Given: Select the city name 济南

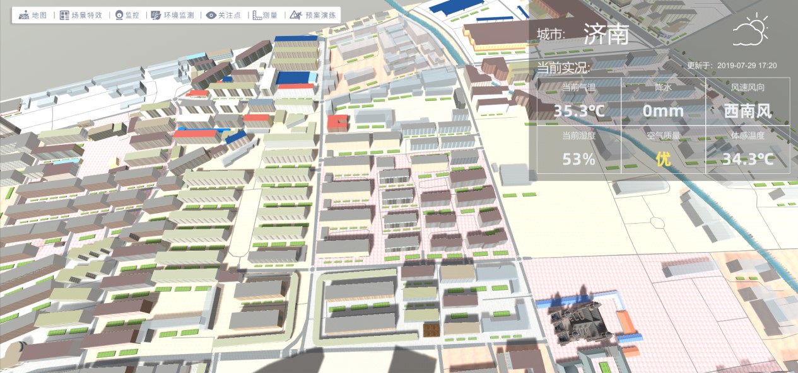Looking at the screenshot, I should pyautogui.click(x=606, y=34).
